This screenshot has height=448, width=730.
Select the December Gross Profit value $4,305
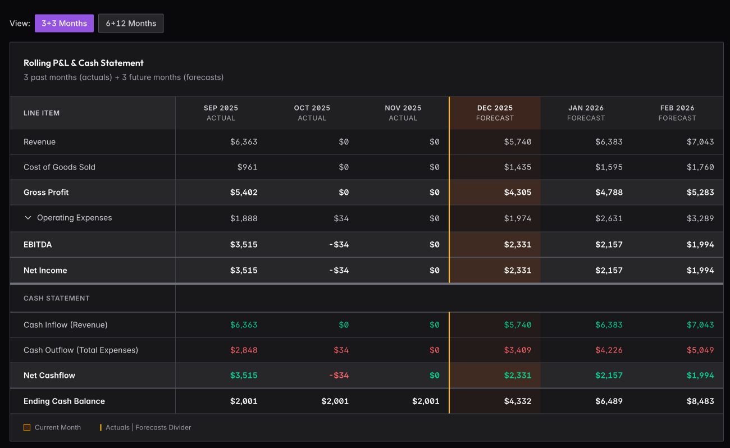click(x=517, y=193)
